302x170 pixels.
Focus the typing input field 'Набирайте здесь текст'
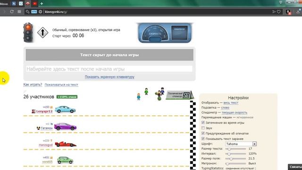coord(109,69)
